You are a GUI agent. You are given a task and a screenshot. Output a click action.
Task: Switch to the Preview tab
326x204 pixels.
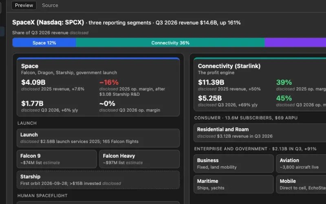(x=24, y=5)
